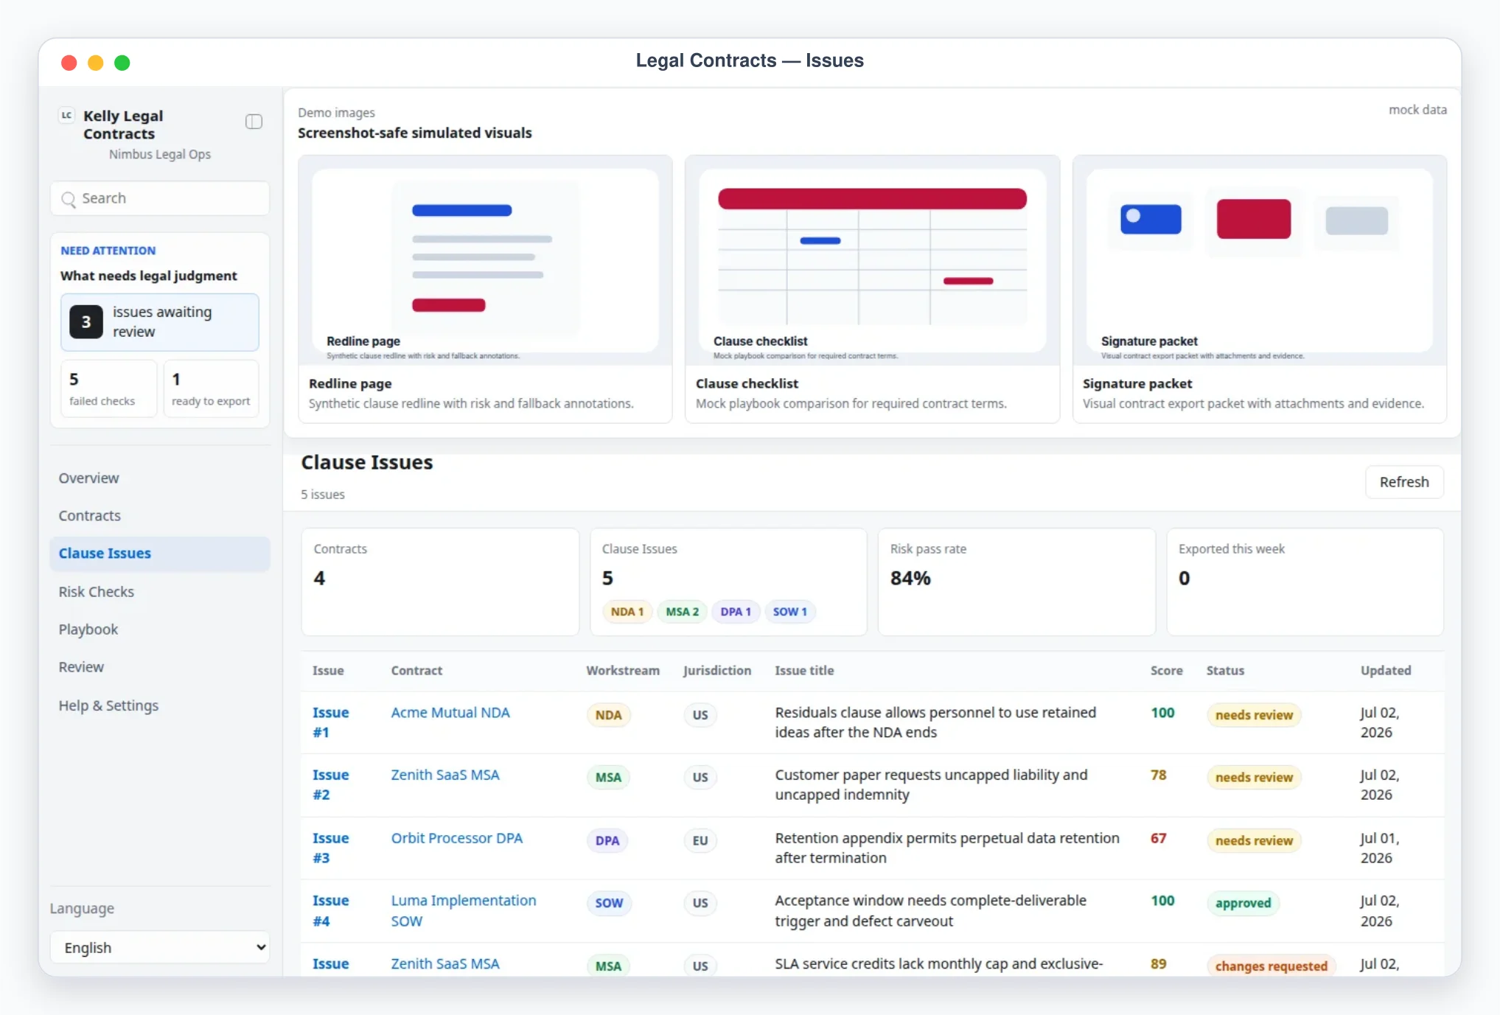Screen dimensions: 1500x1015
Task: Click the search magnifier icon
Action: tap(69, 199)
